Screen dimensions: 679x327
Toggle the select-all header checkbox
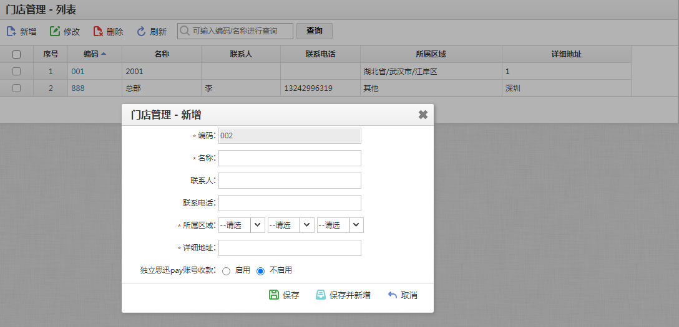click(16, 54)
